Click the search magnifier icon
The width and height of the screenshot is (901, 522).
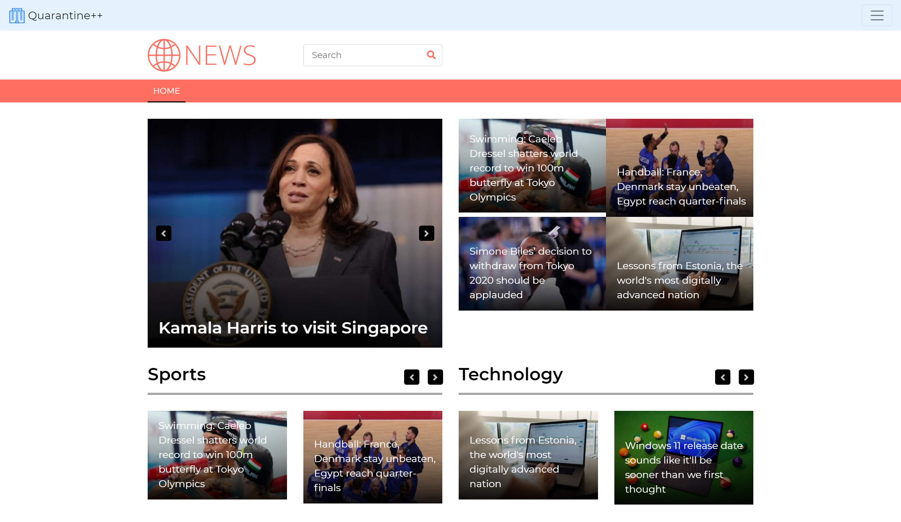coord(431,55)
